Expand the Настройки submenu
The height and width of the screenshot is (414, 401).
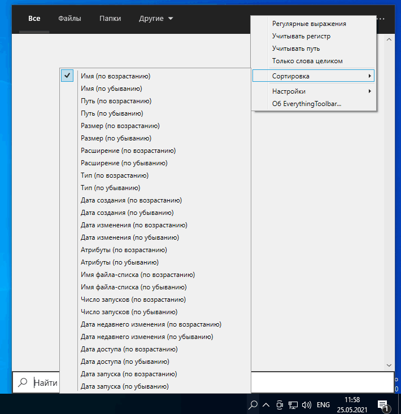pyautogui.click(x=313, y=91)
